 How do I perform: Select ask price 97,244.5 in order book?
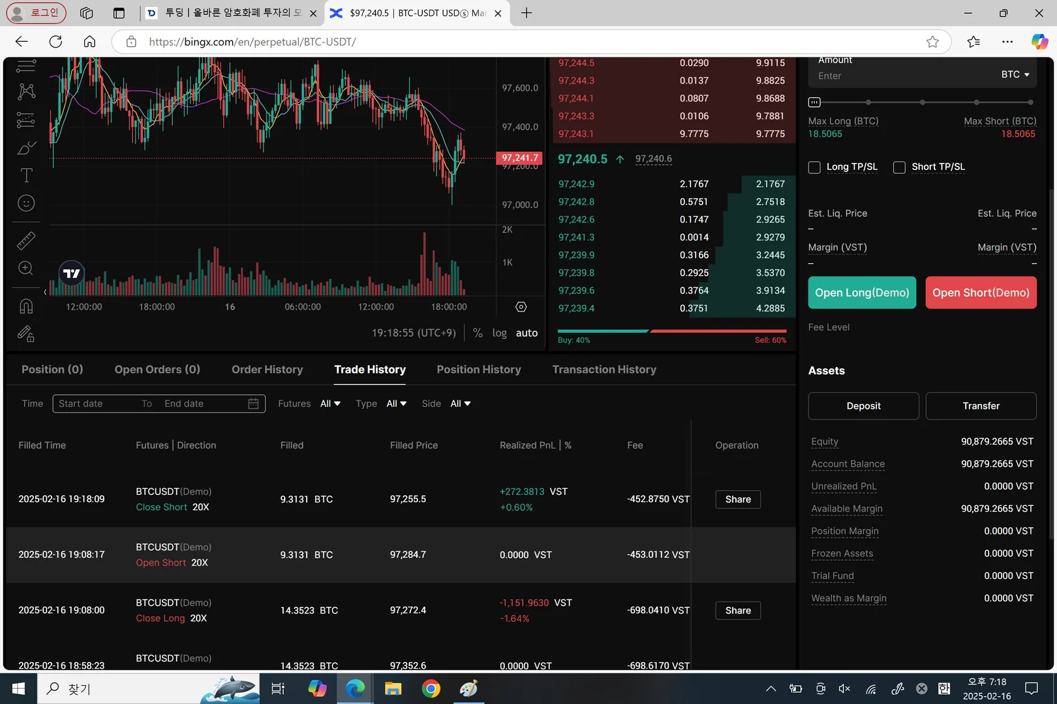click(576, 63)
